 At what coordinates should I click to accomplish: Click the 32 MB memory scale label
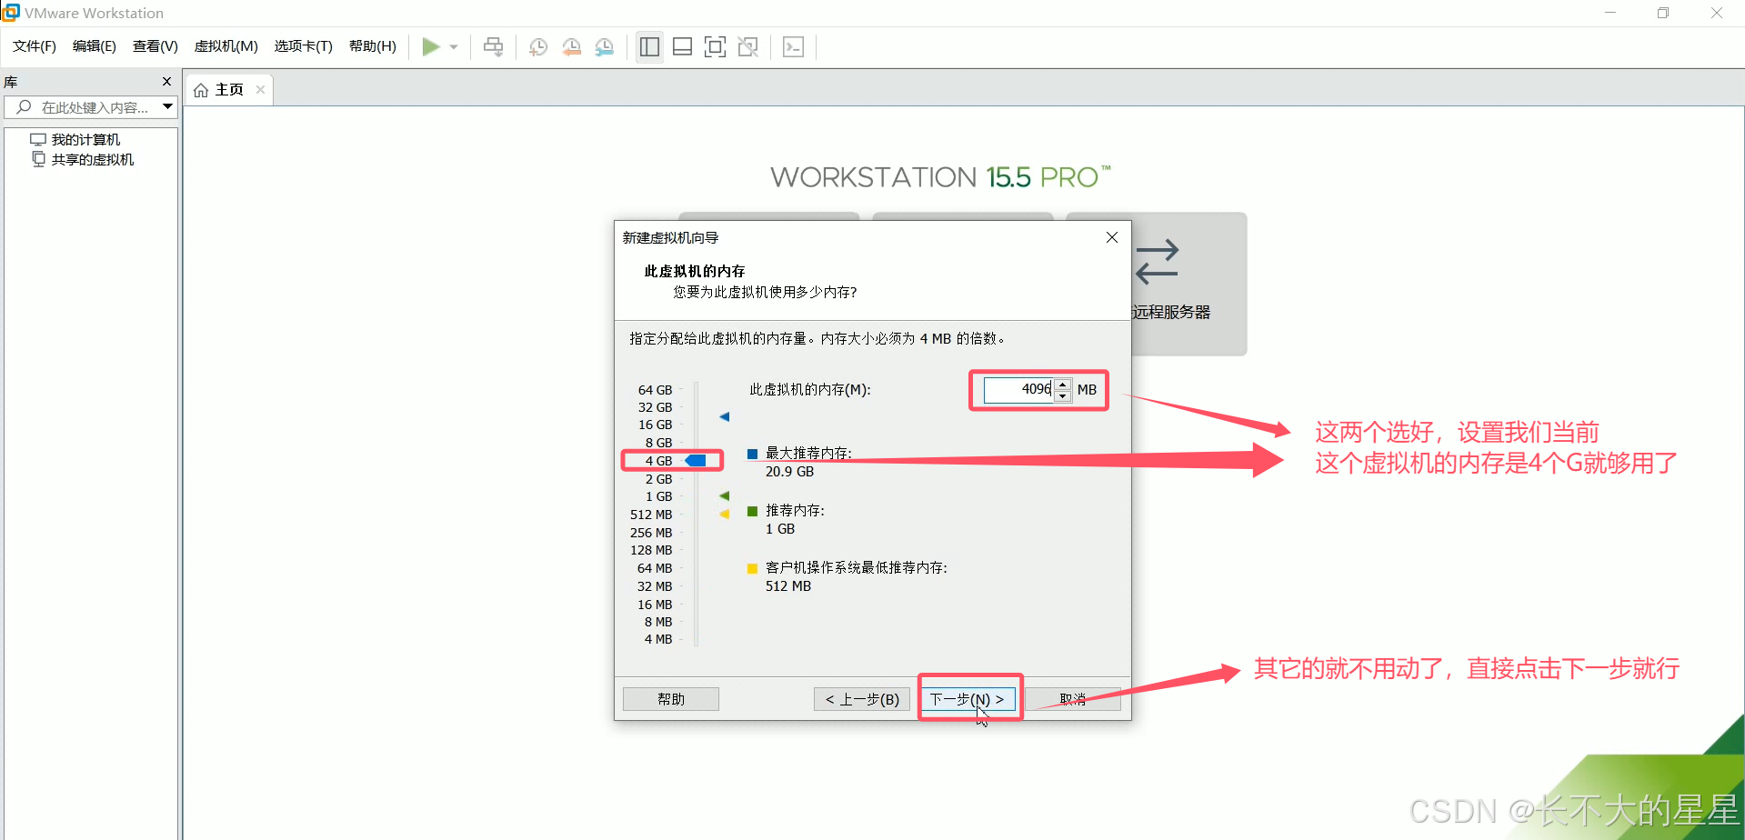pyautogui.click(x=655, y=586)
